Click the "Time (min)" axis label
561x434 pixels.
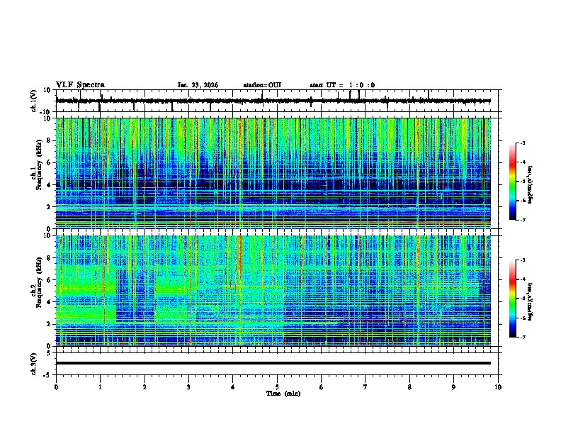(283, 394)
